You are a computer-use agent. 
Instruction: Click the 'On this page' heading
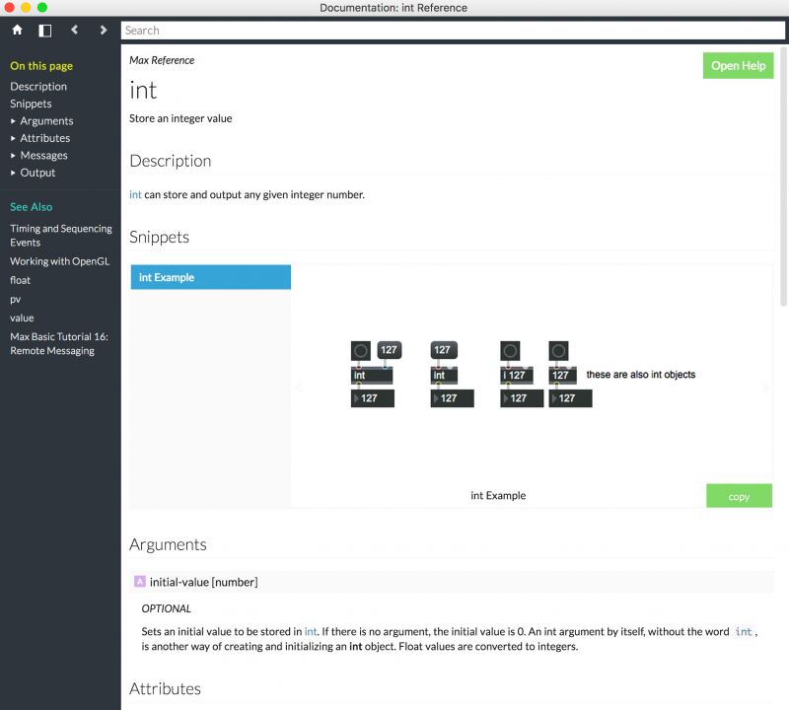41,66
